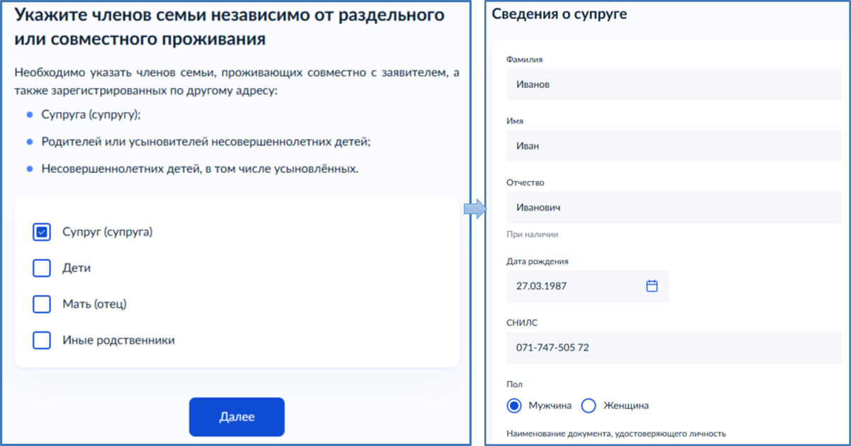
Task: Open the calendar picker in Дата рождения
Action: click(x=652, y=286)
